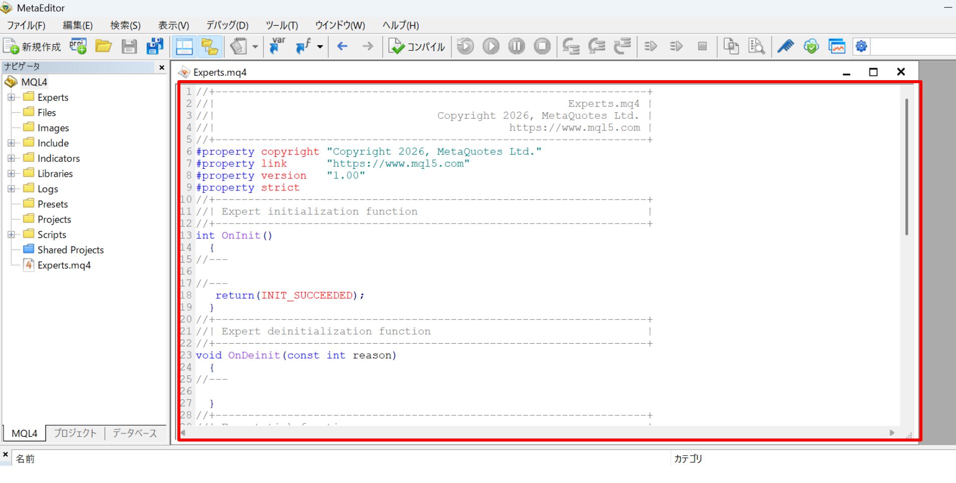Click the pause debugging icon
Screen dimensions: 956x483
[517, 47]
